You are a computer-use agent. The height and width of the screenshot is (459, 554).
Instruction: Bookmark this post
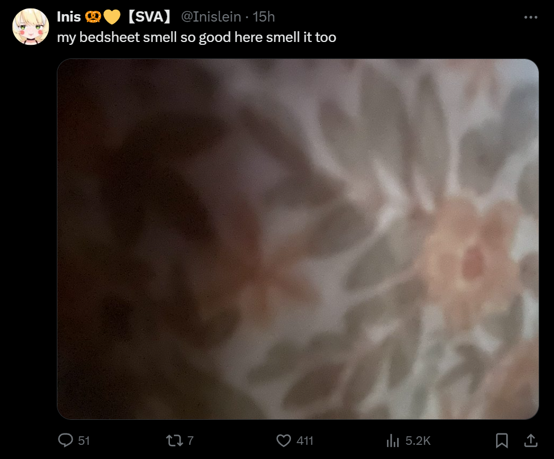(x=502, y=440)
